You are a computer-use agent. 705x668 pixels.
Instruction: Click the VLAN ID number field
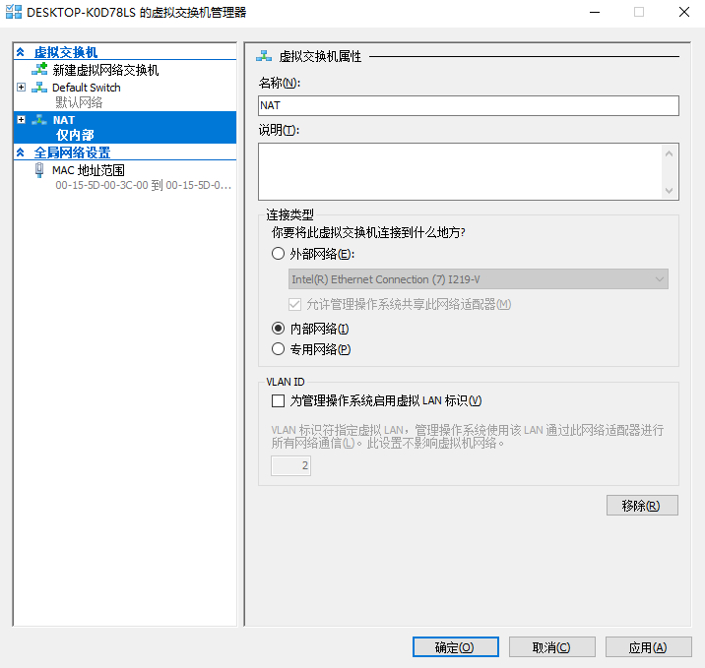click(x=290, y=465)
